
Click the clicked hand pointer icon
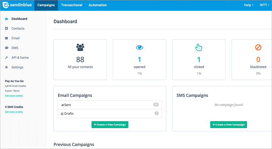click(198, 47)
